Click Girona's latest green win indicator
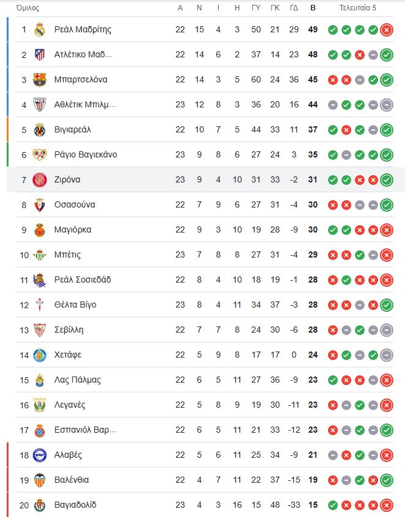405x523 pixels. [x=387, y=180]
